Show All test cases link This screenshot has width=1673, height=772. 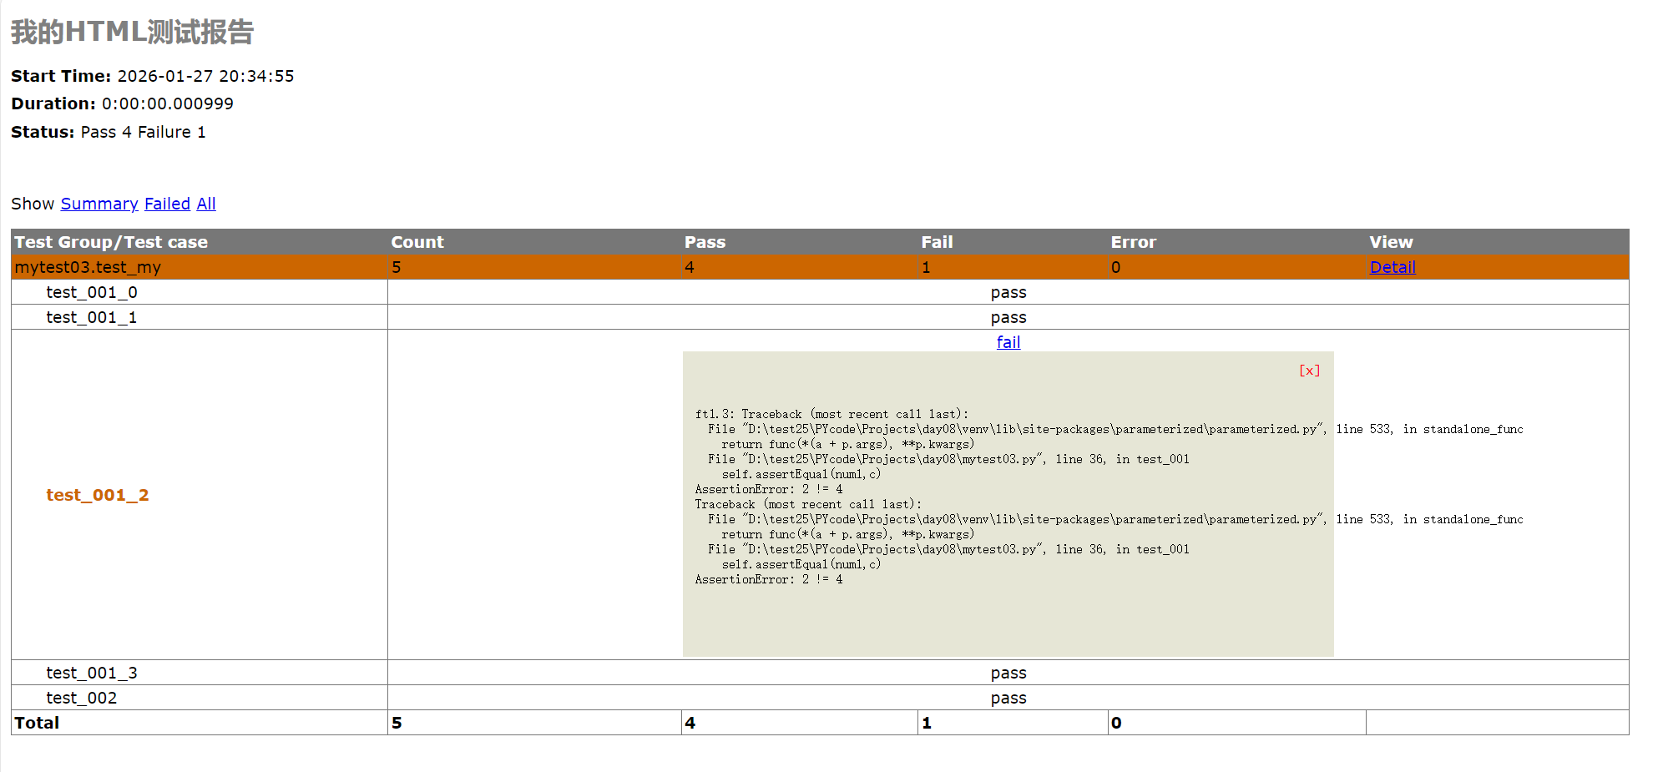click(x=206, y=204)
